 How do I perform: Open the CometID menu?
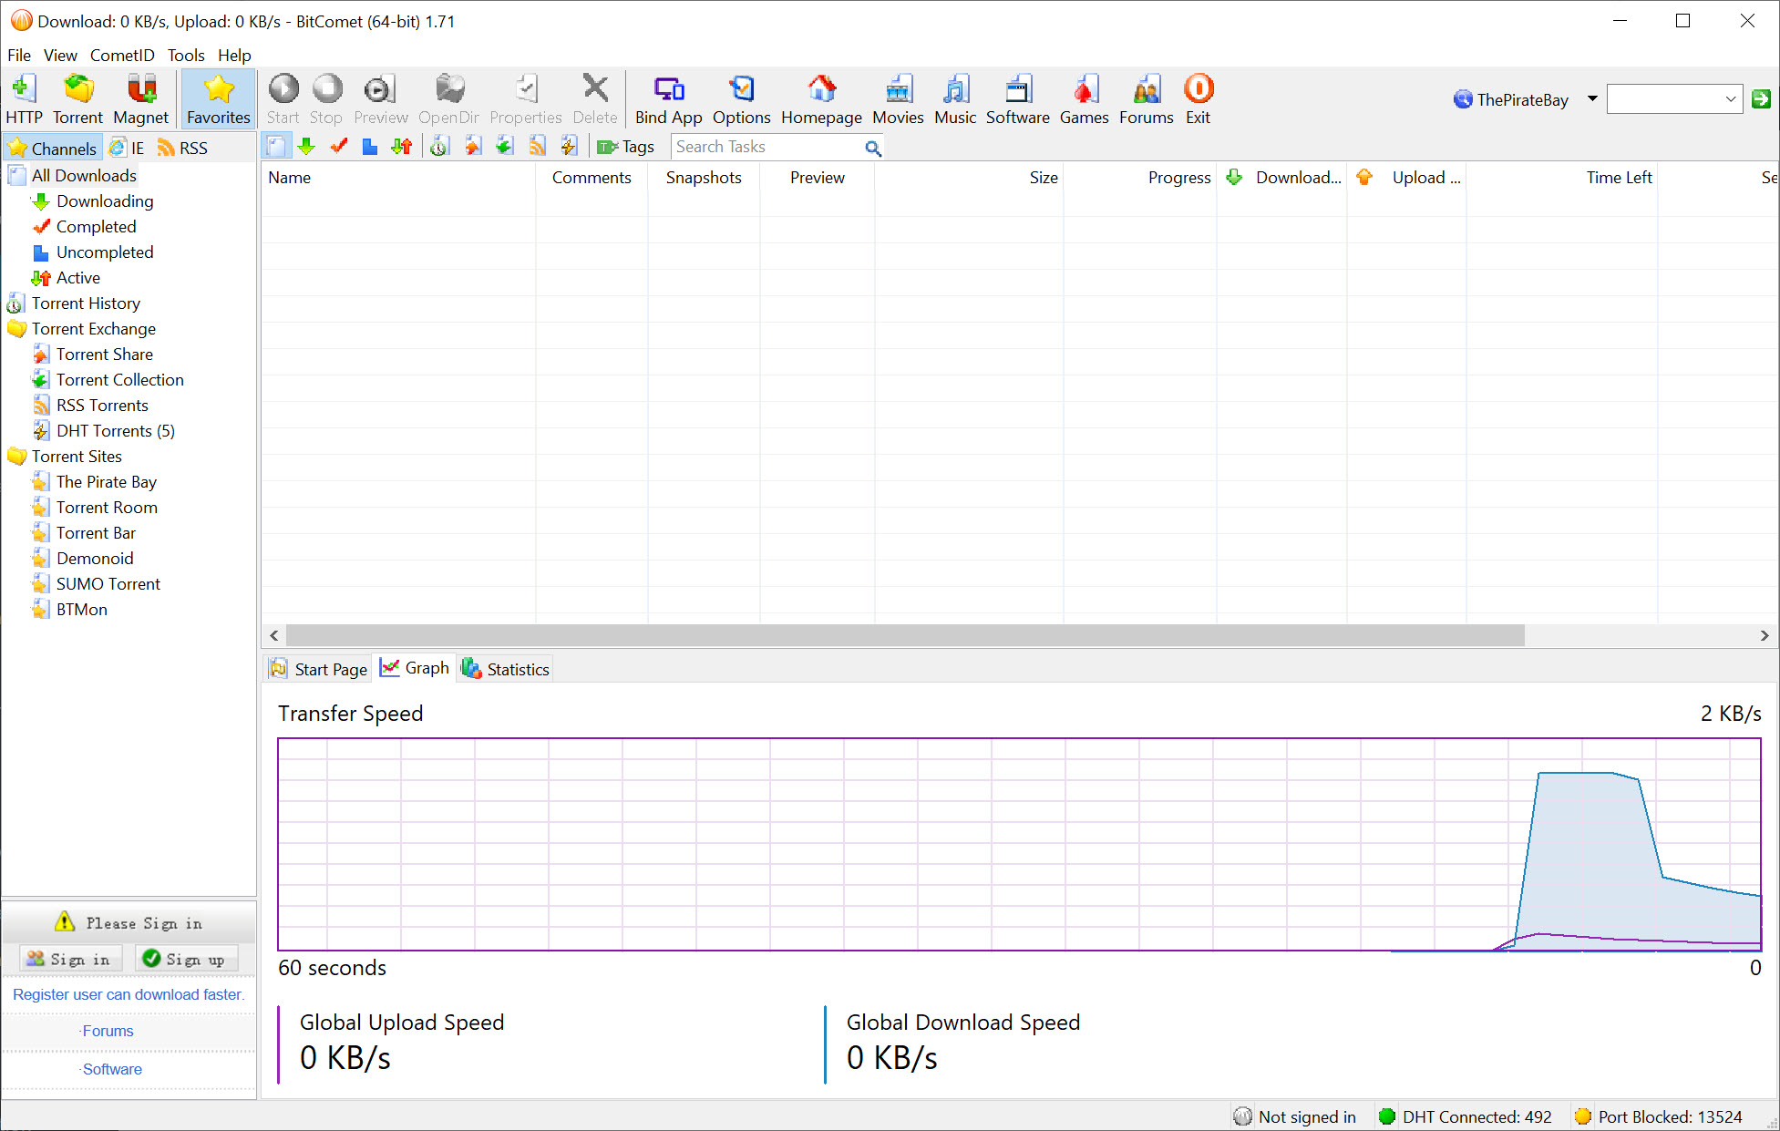click(x=122, y=55)
